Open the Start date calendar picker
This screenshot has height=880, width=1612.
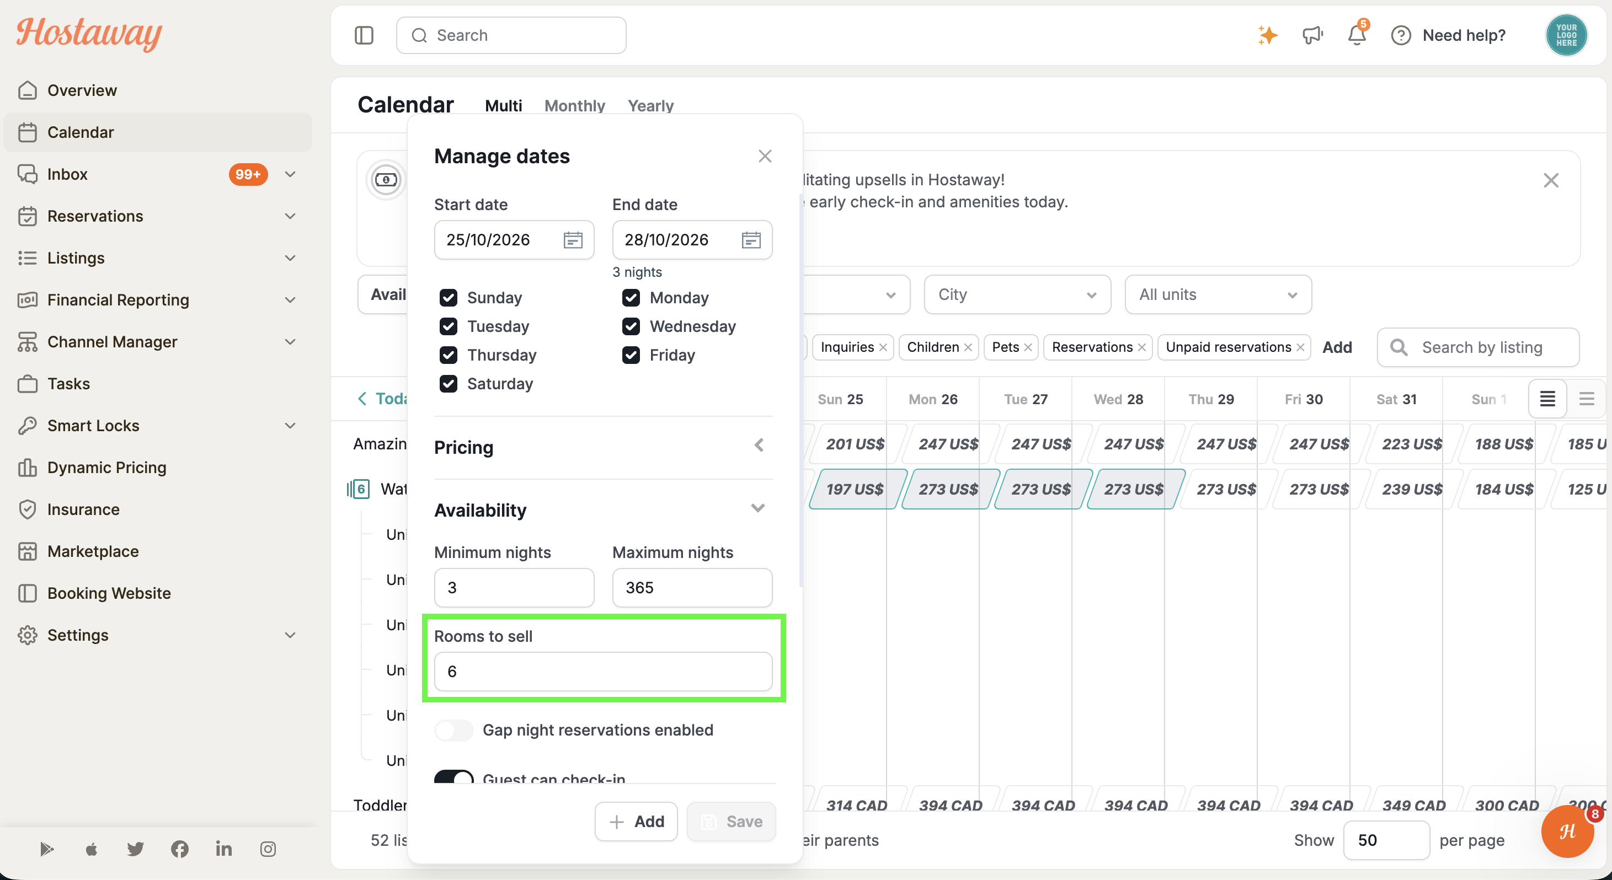click(573, 239)
